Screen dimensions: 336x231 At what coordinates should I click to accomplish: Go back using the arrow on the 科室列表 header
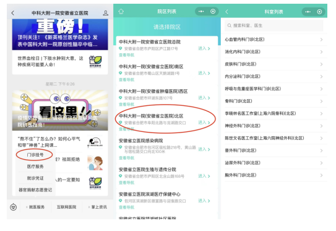click(x=226, y=12)
